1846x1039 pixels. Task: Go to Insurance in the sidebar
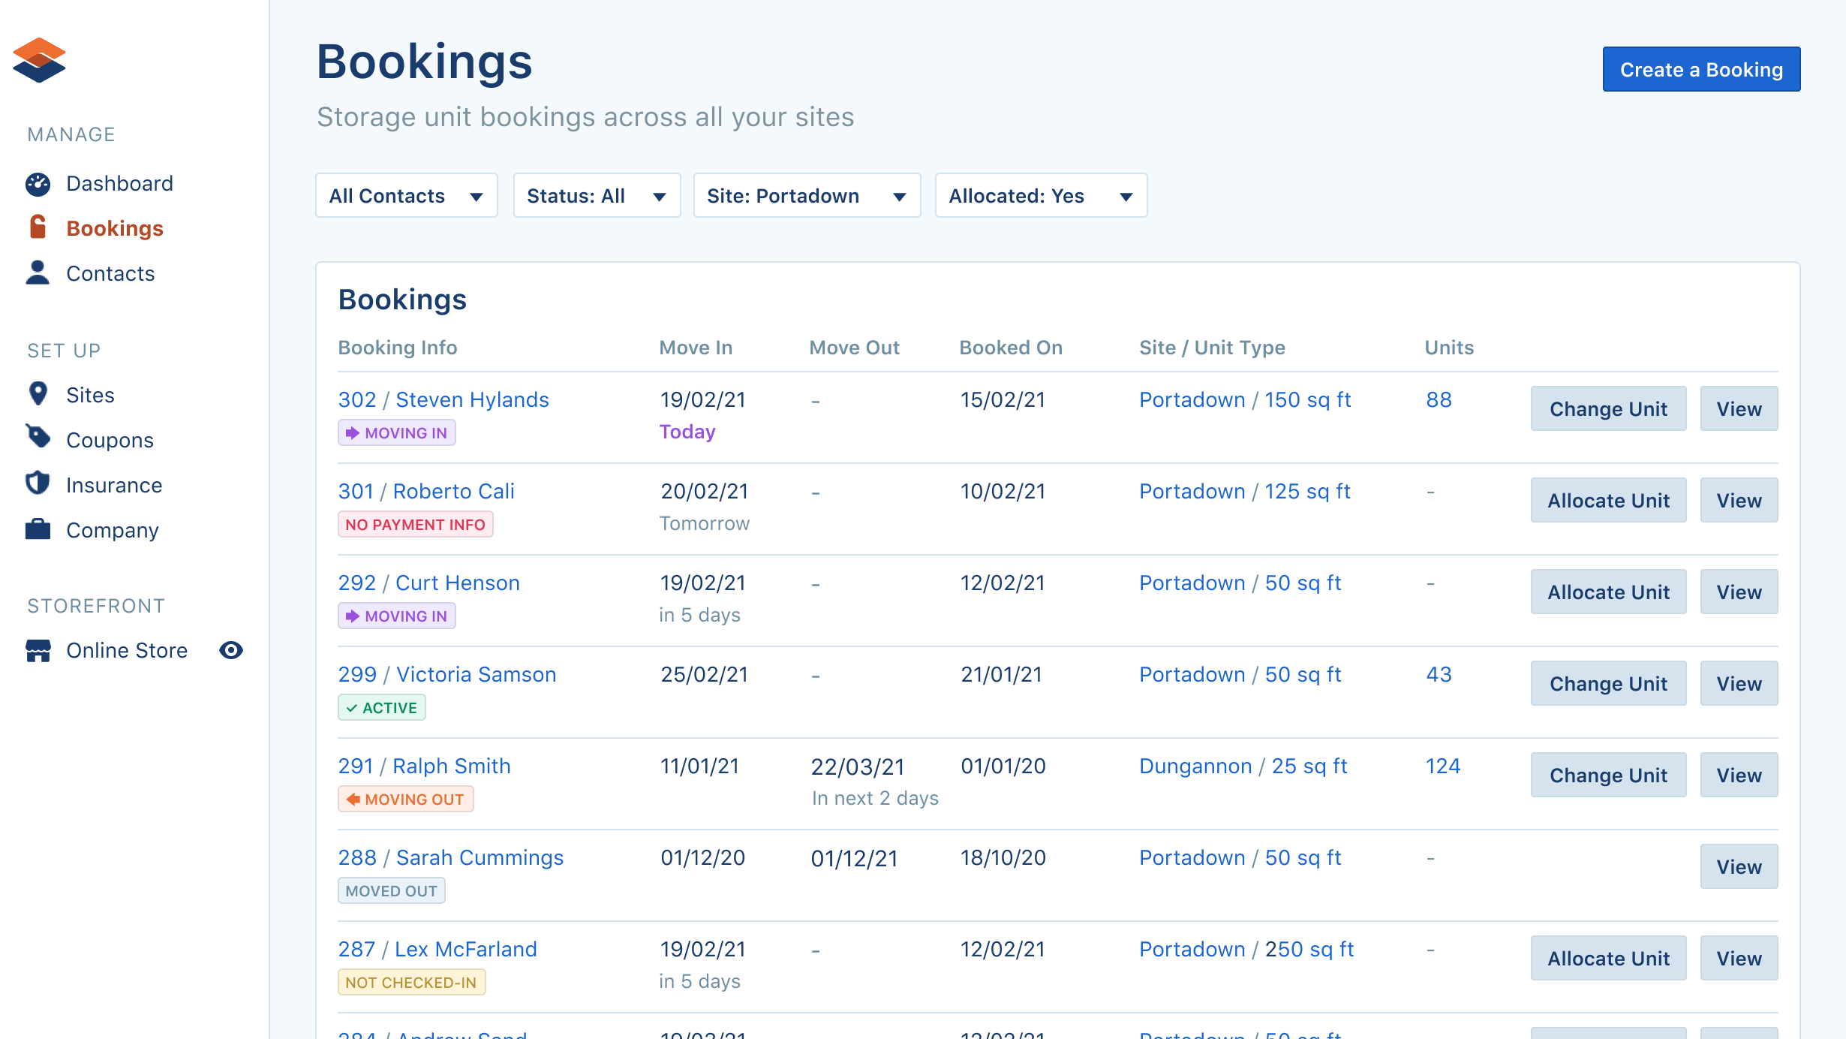pos(114,485)
